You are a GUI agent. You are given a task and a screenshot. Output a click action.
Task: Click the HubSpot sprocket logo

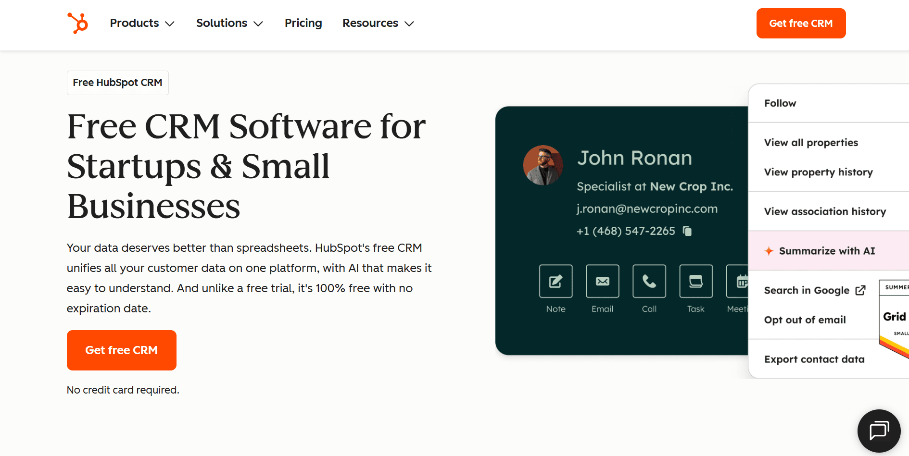pyautogui.click(x=78, y=23)
